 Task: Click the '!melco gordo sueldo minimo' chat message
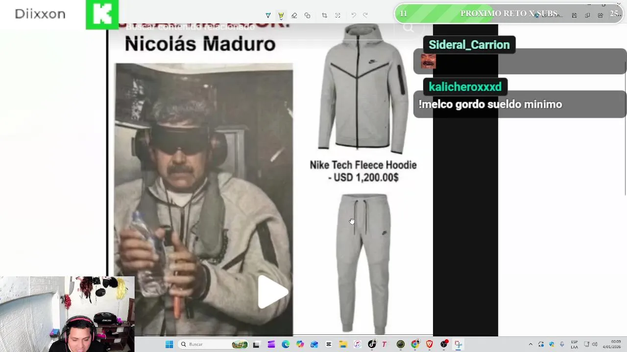tap(490, 104)
